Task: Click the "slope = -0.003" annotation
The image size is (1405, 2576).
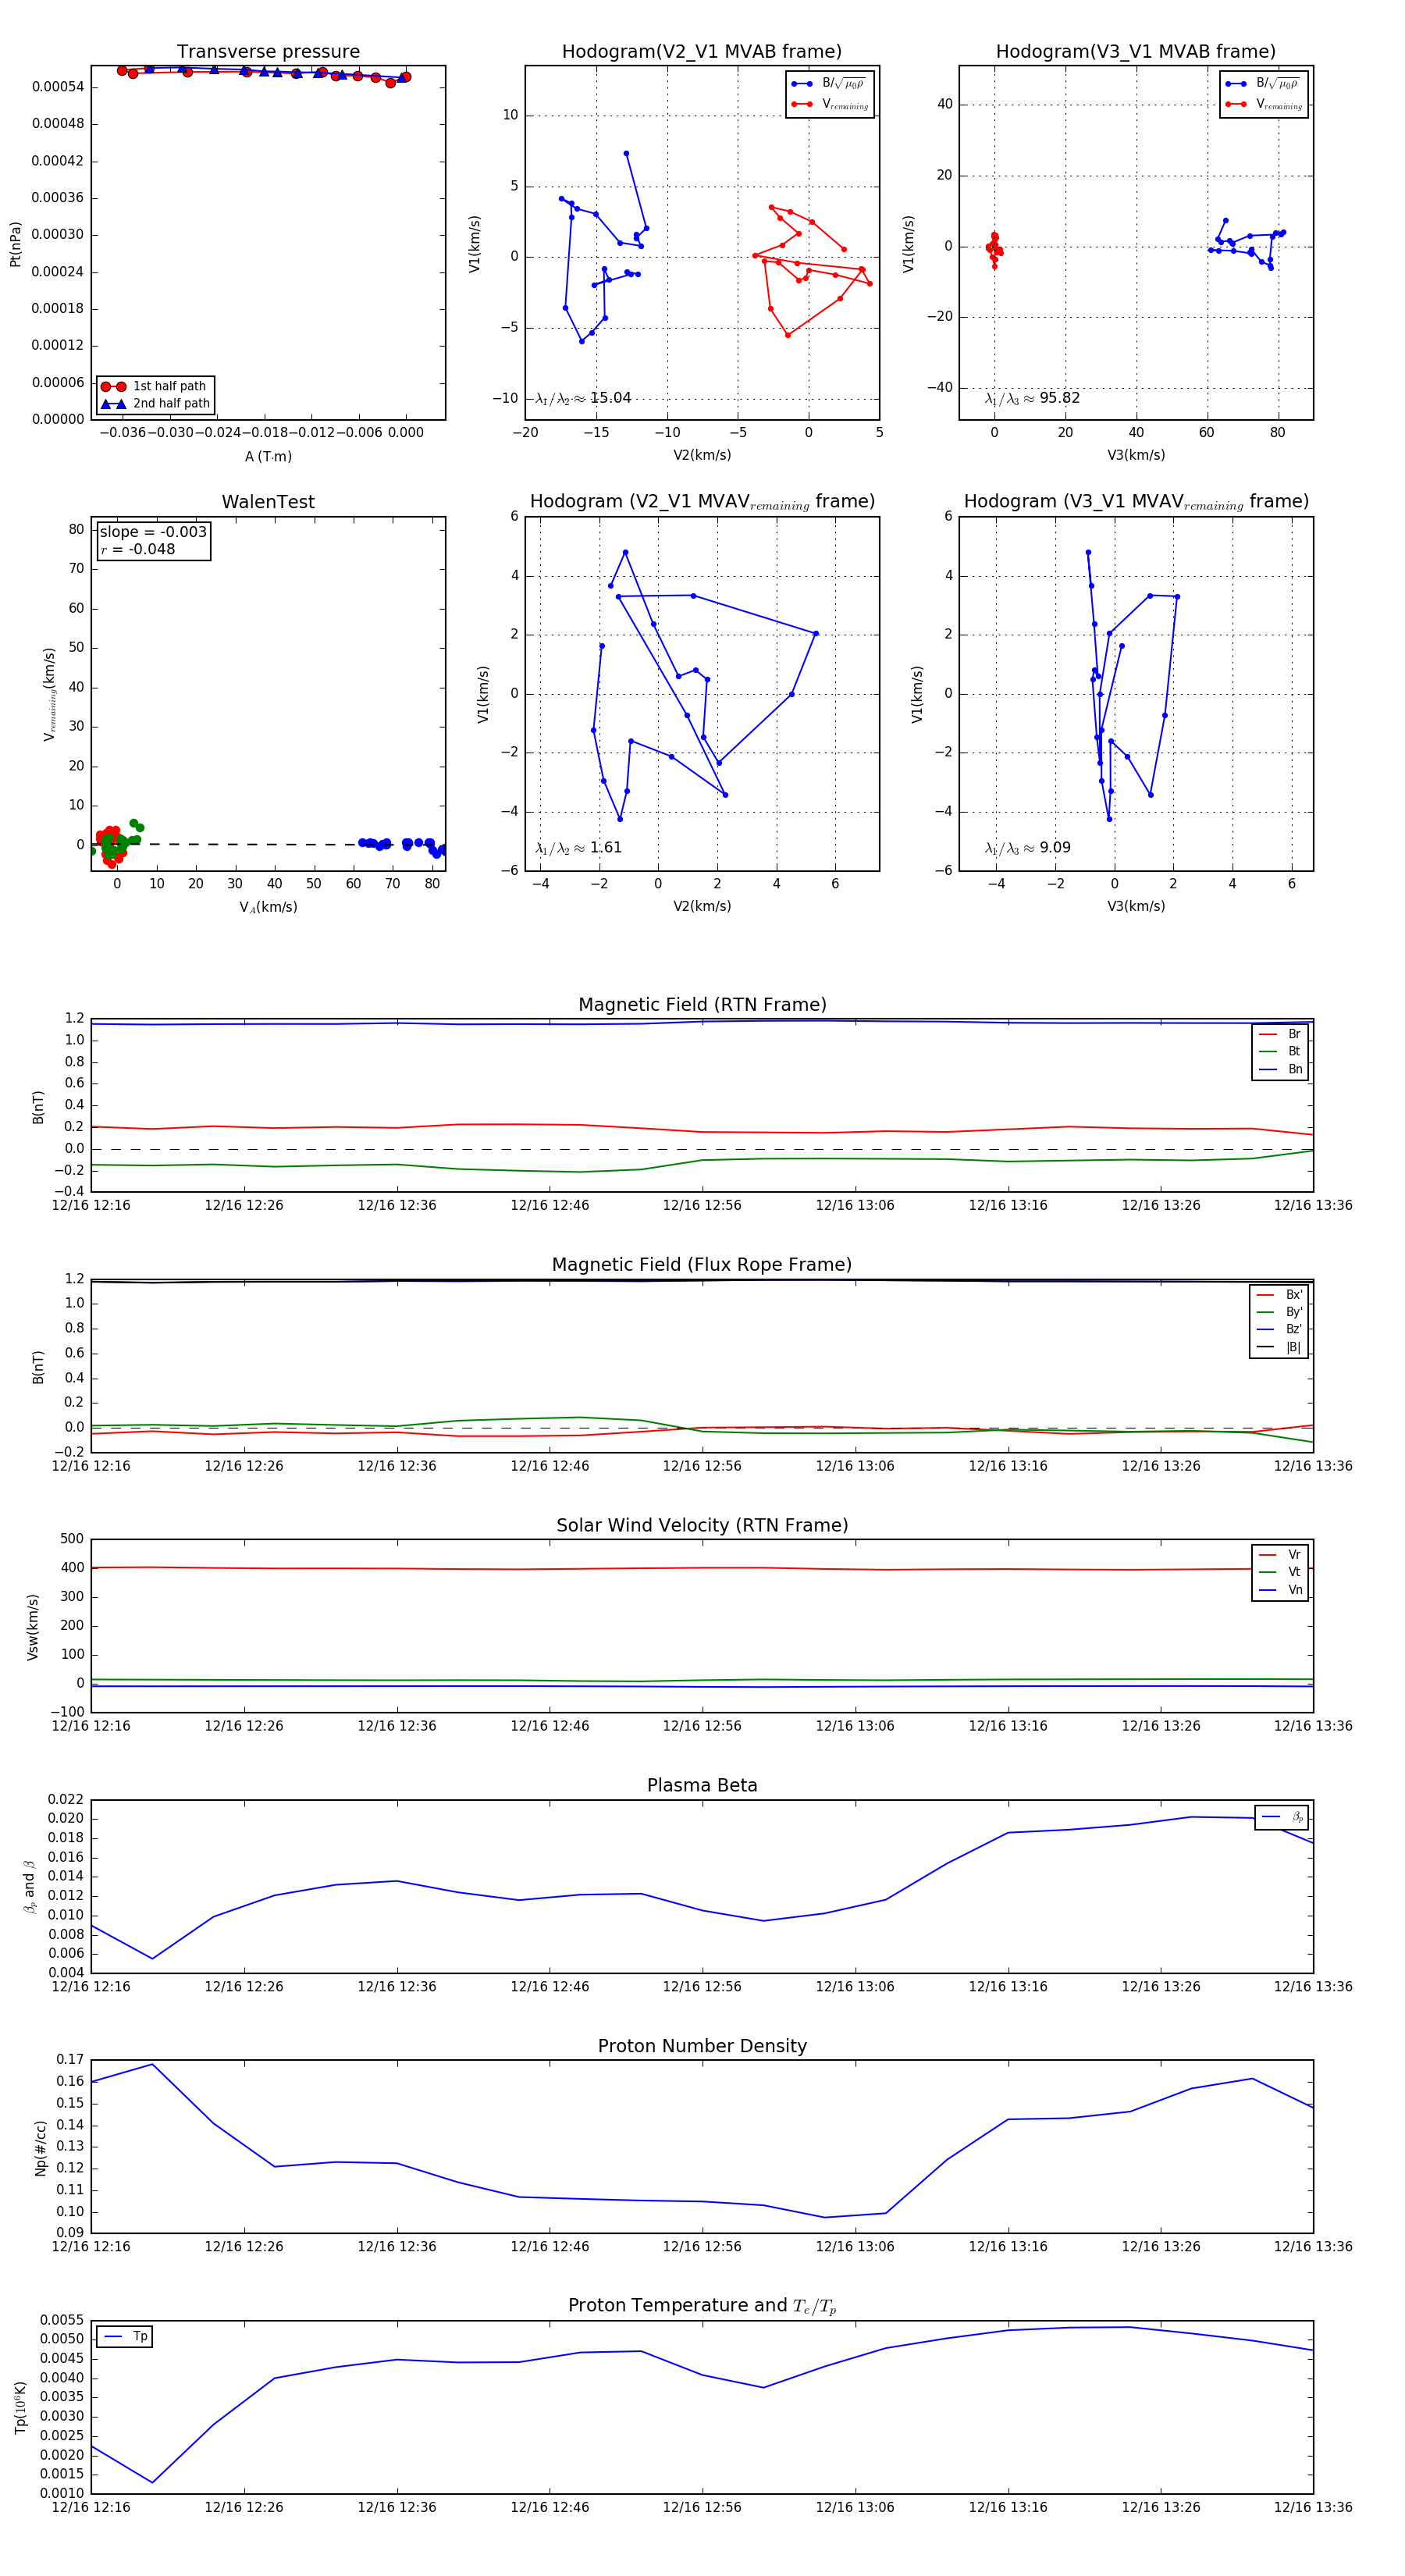Action: (153, 532)
